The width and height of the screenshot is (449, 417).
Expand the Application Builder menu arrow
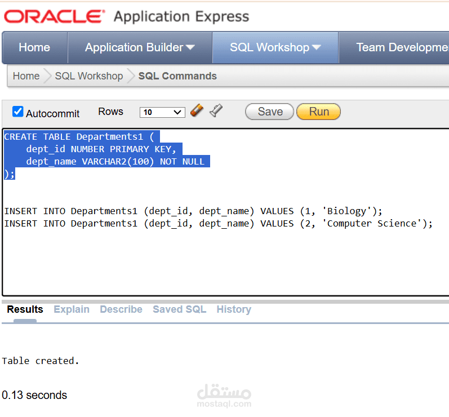190,47
